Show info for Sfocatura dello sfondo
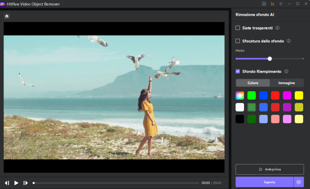This screenshot has width=310, height=189. (289, 41)
